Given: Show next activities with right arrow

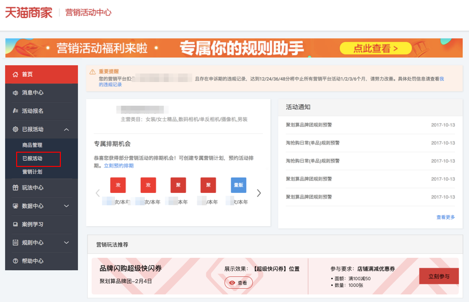Looking at the screenshot, I should point(258,193).
